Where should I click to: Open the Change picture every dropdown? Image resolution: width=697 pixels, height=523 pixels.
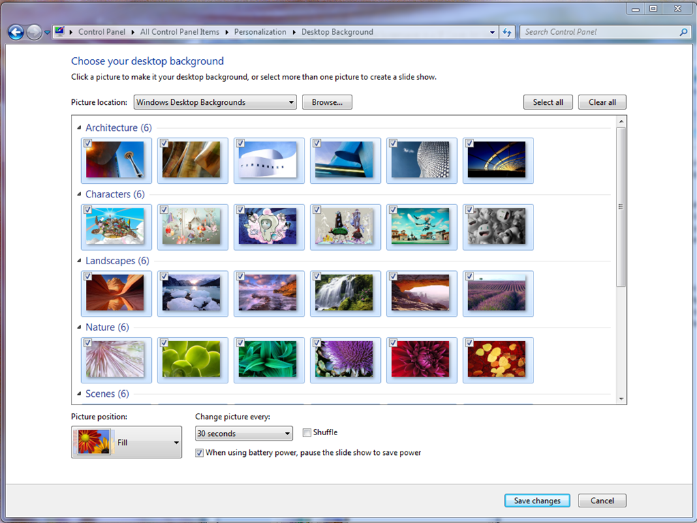click(244, 434)
